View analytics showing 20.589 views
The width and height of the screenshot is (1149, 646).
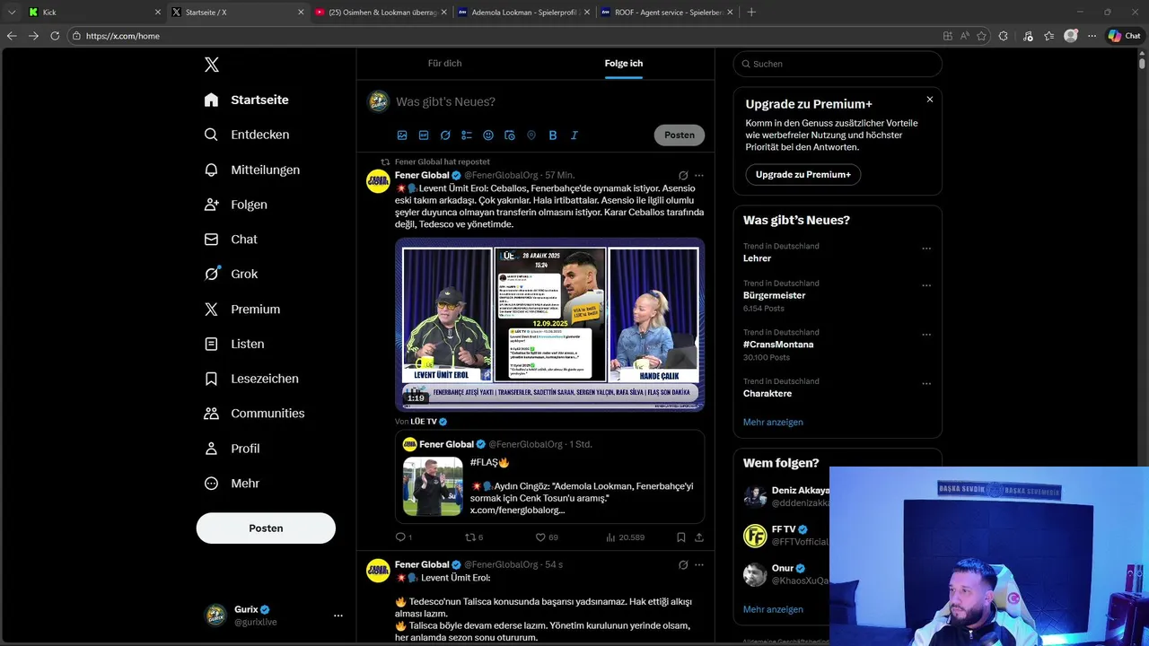[625, 537]
